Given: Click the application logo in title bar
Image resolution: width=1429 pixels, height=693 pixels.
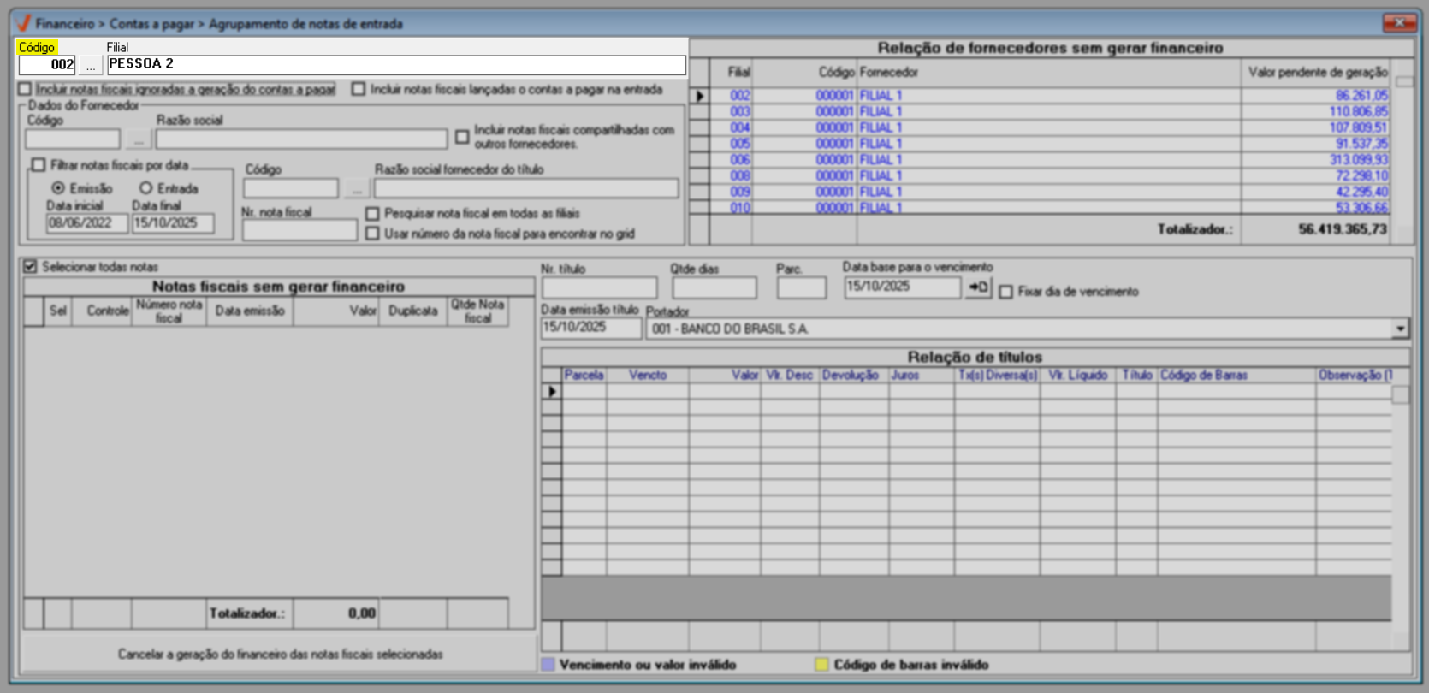Looking at the screenshot, I should pyautogui.click(x=23, y=23).
